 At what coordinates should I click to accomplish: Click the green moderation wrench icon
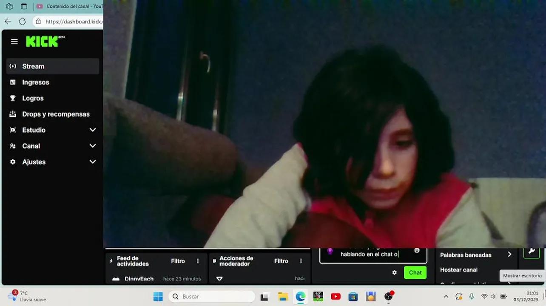532,252
